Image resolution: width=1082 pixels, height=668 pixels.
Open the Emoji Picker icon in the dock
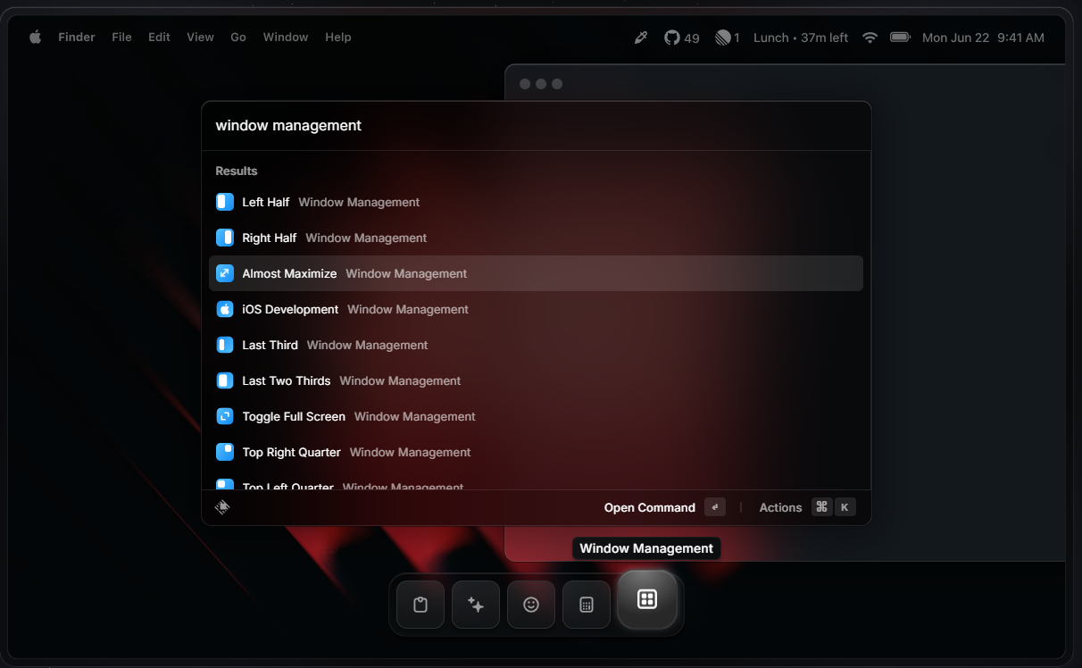coord(530,604)
